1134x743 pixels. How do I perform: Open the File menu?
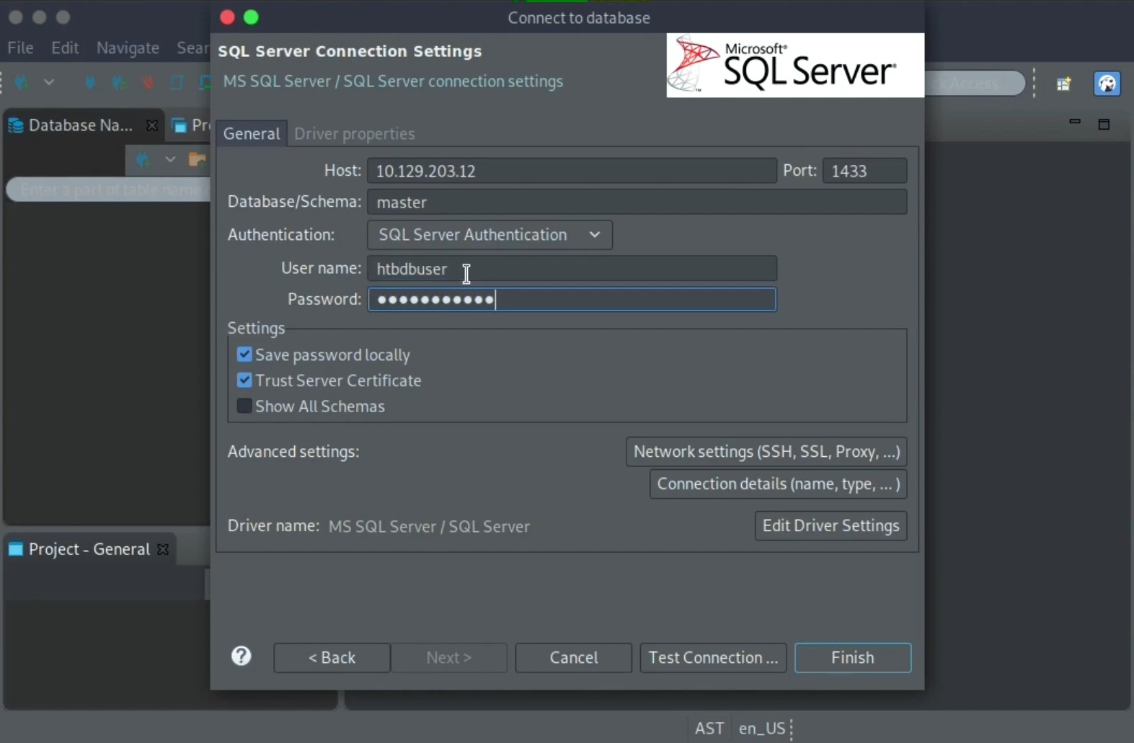(x=20, y=48)
